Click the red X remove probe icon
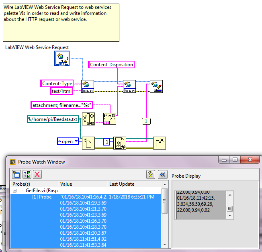The width and height of the screenshot is (262, 252). (37, 174)
